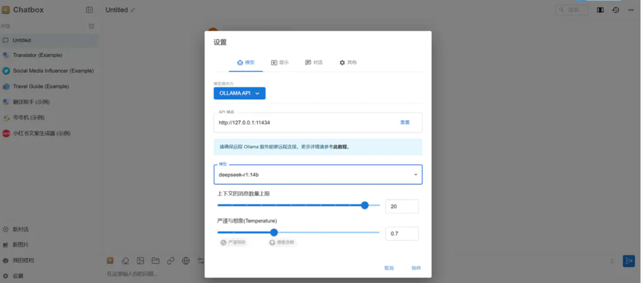Open the OLLAMA API provider dropdown
Screen dimensions: 641x283
click(239, 93)
